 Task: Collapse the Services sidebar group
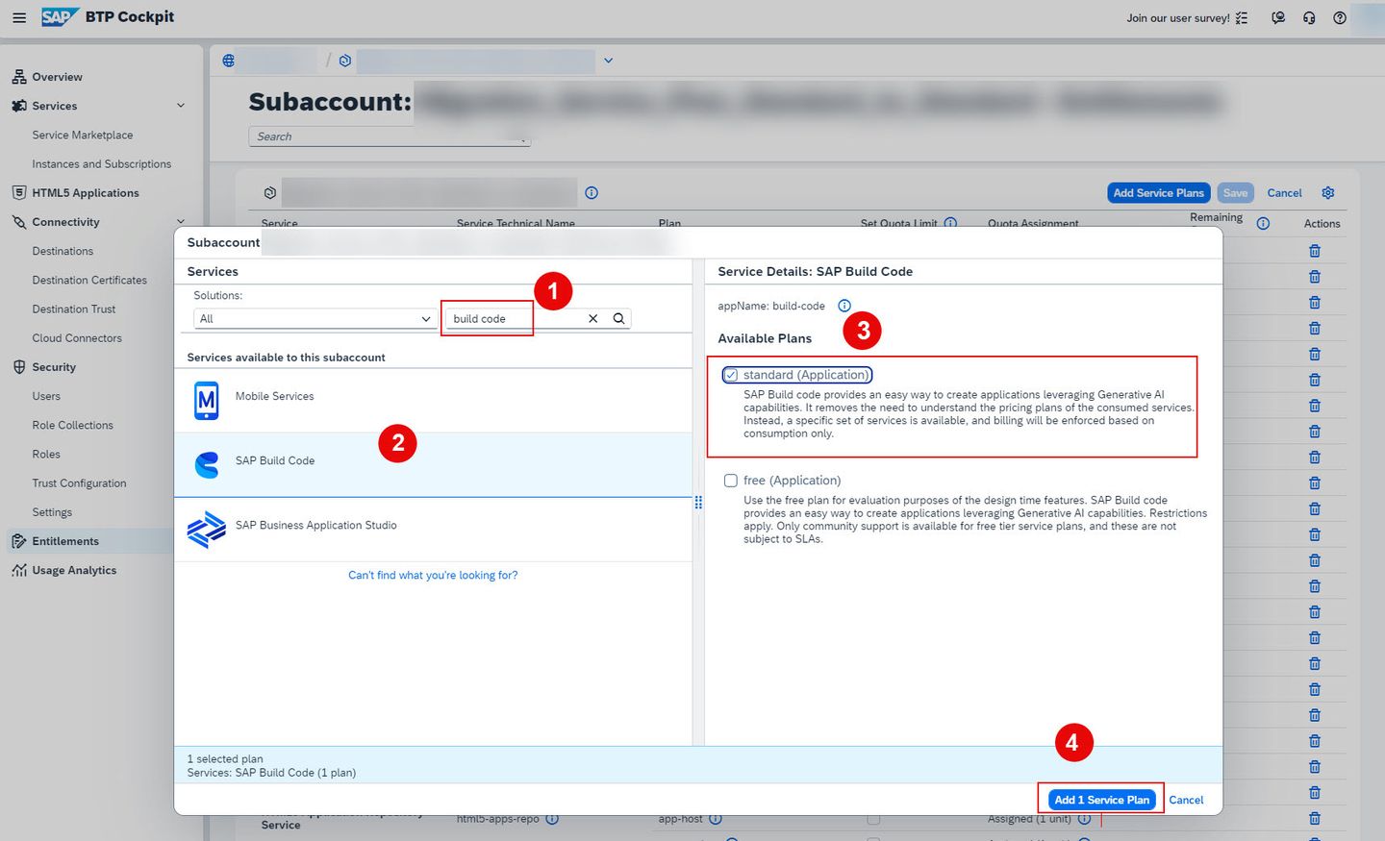click(x=181, y=106)
